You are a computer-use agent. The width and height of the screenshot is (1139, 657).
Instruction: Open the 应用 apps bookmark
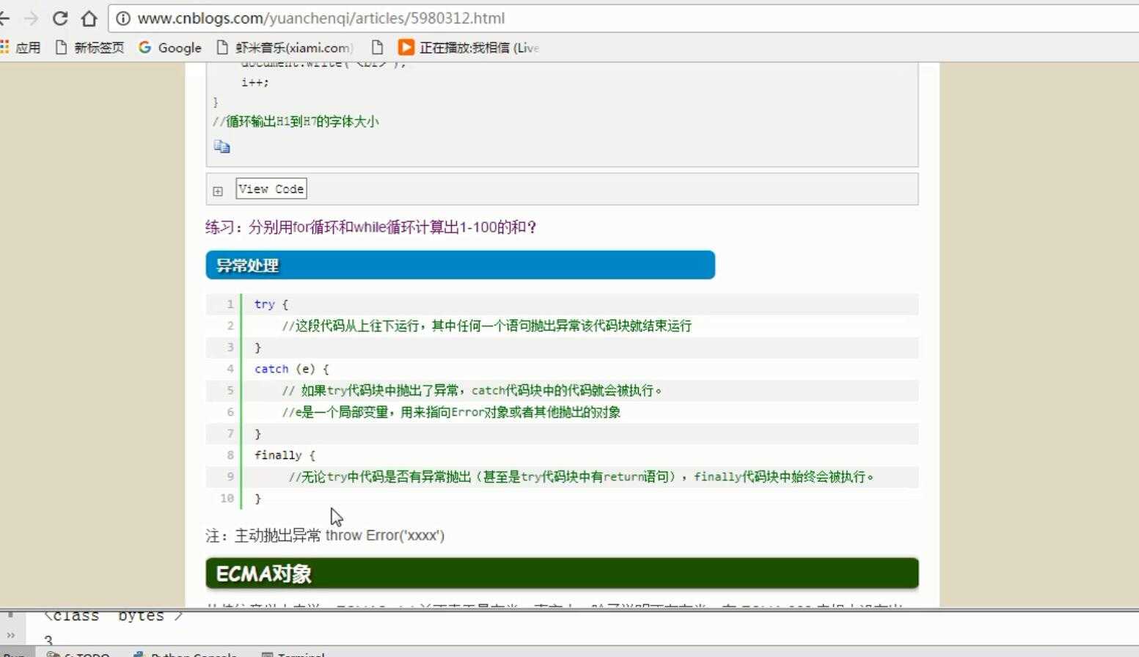tap(21, 48)
